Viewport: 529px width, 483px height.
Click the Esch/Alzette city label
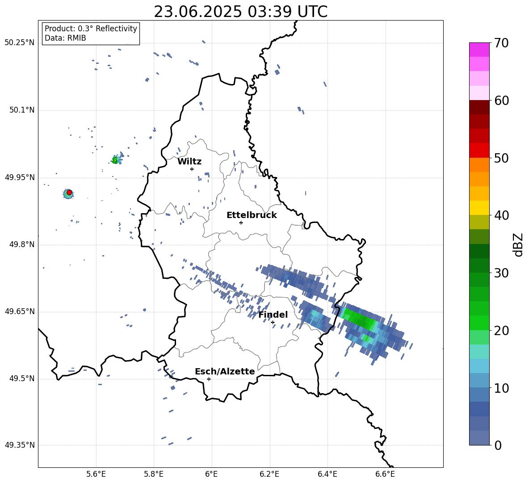[x=225, y=371]
